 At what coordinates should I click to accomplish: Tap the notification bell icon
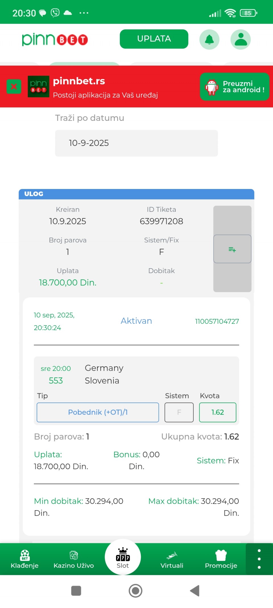[x=209, y=39]
